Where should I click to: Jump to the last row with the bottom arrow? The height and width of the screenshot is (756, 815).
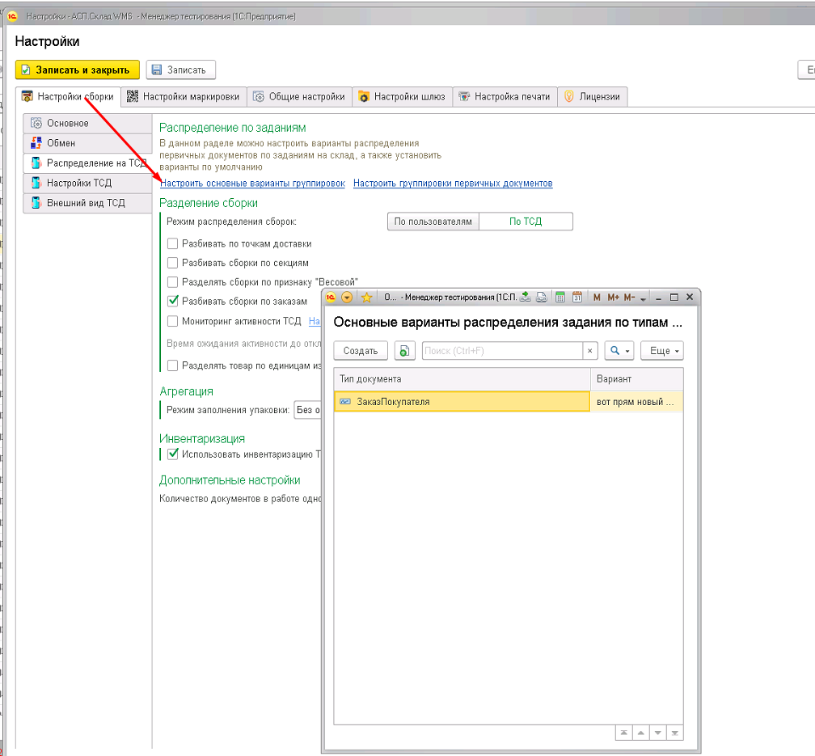674,733
